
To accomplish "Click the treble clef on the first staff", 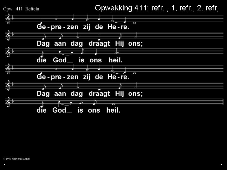I will tap(8, 19).
